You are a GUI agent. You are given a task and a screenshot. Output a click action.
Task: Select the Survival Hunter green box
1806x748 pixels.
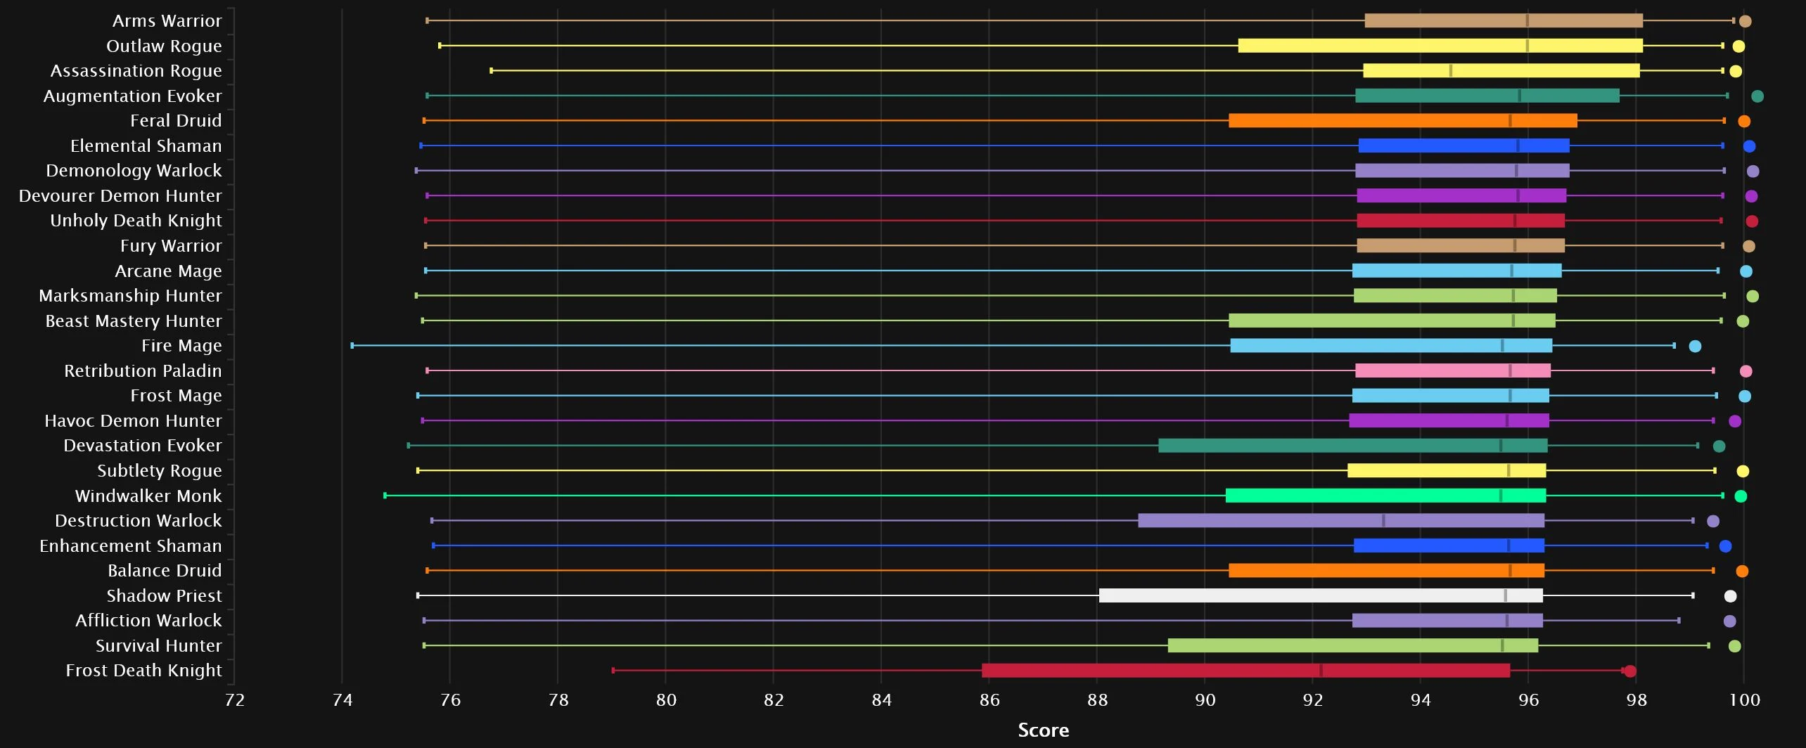coord(1352,646)
